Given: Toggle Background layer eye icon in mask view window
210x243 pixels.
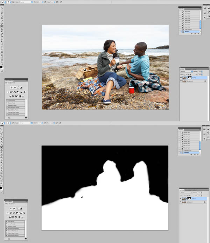Looking at the screenshot, I should tap(181, 202).
